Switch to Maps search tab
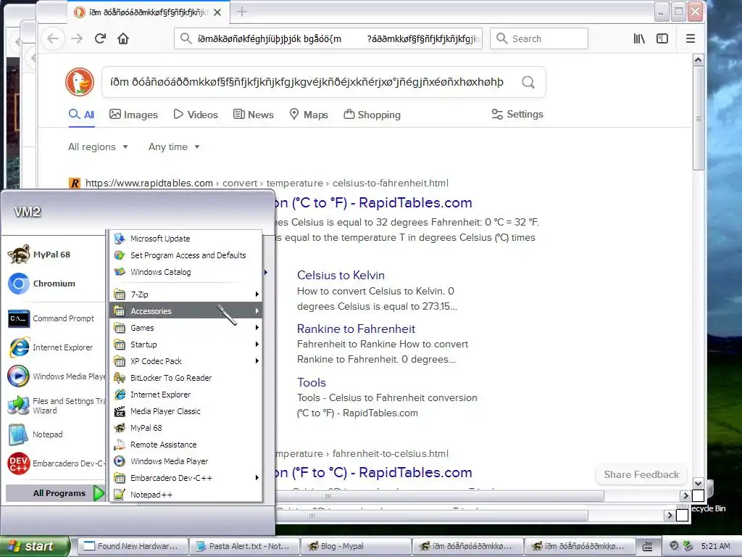Viewport: 742px width, 557px height. pos(309,115)
